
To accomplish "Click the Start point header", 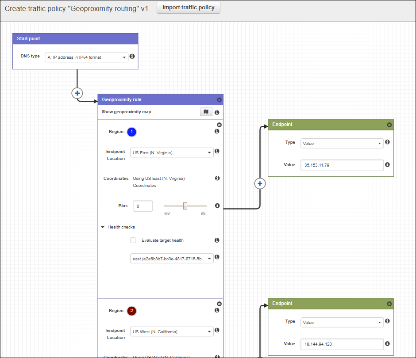I will coord(75,39).
